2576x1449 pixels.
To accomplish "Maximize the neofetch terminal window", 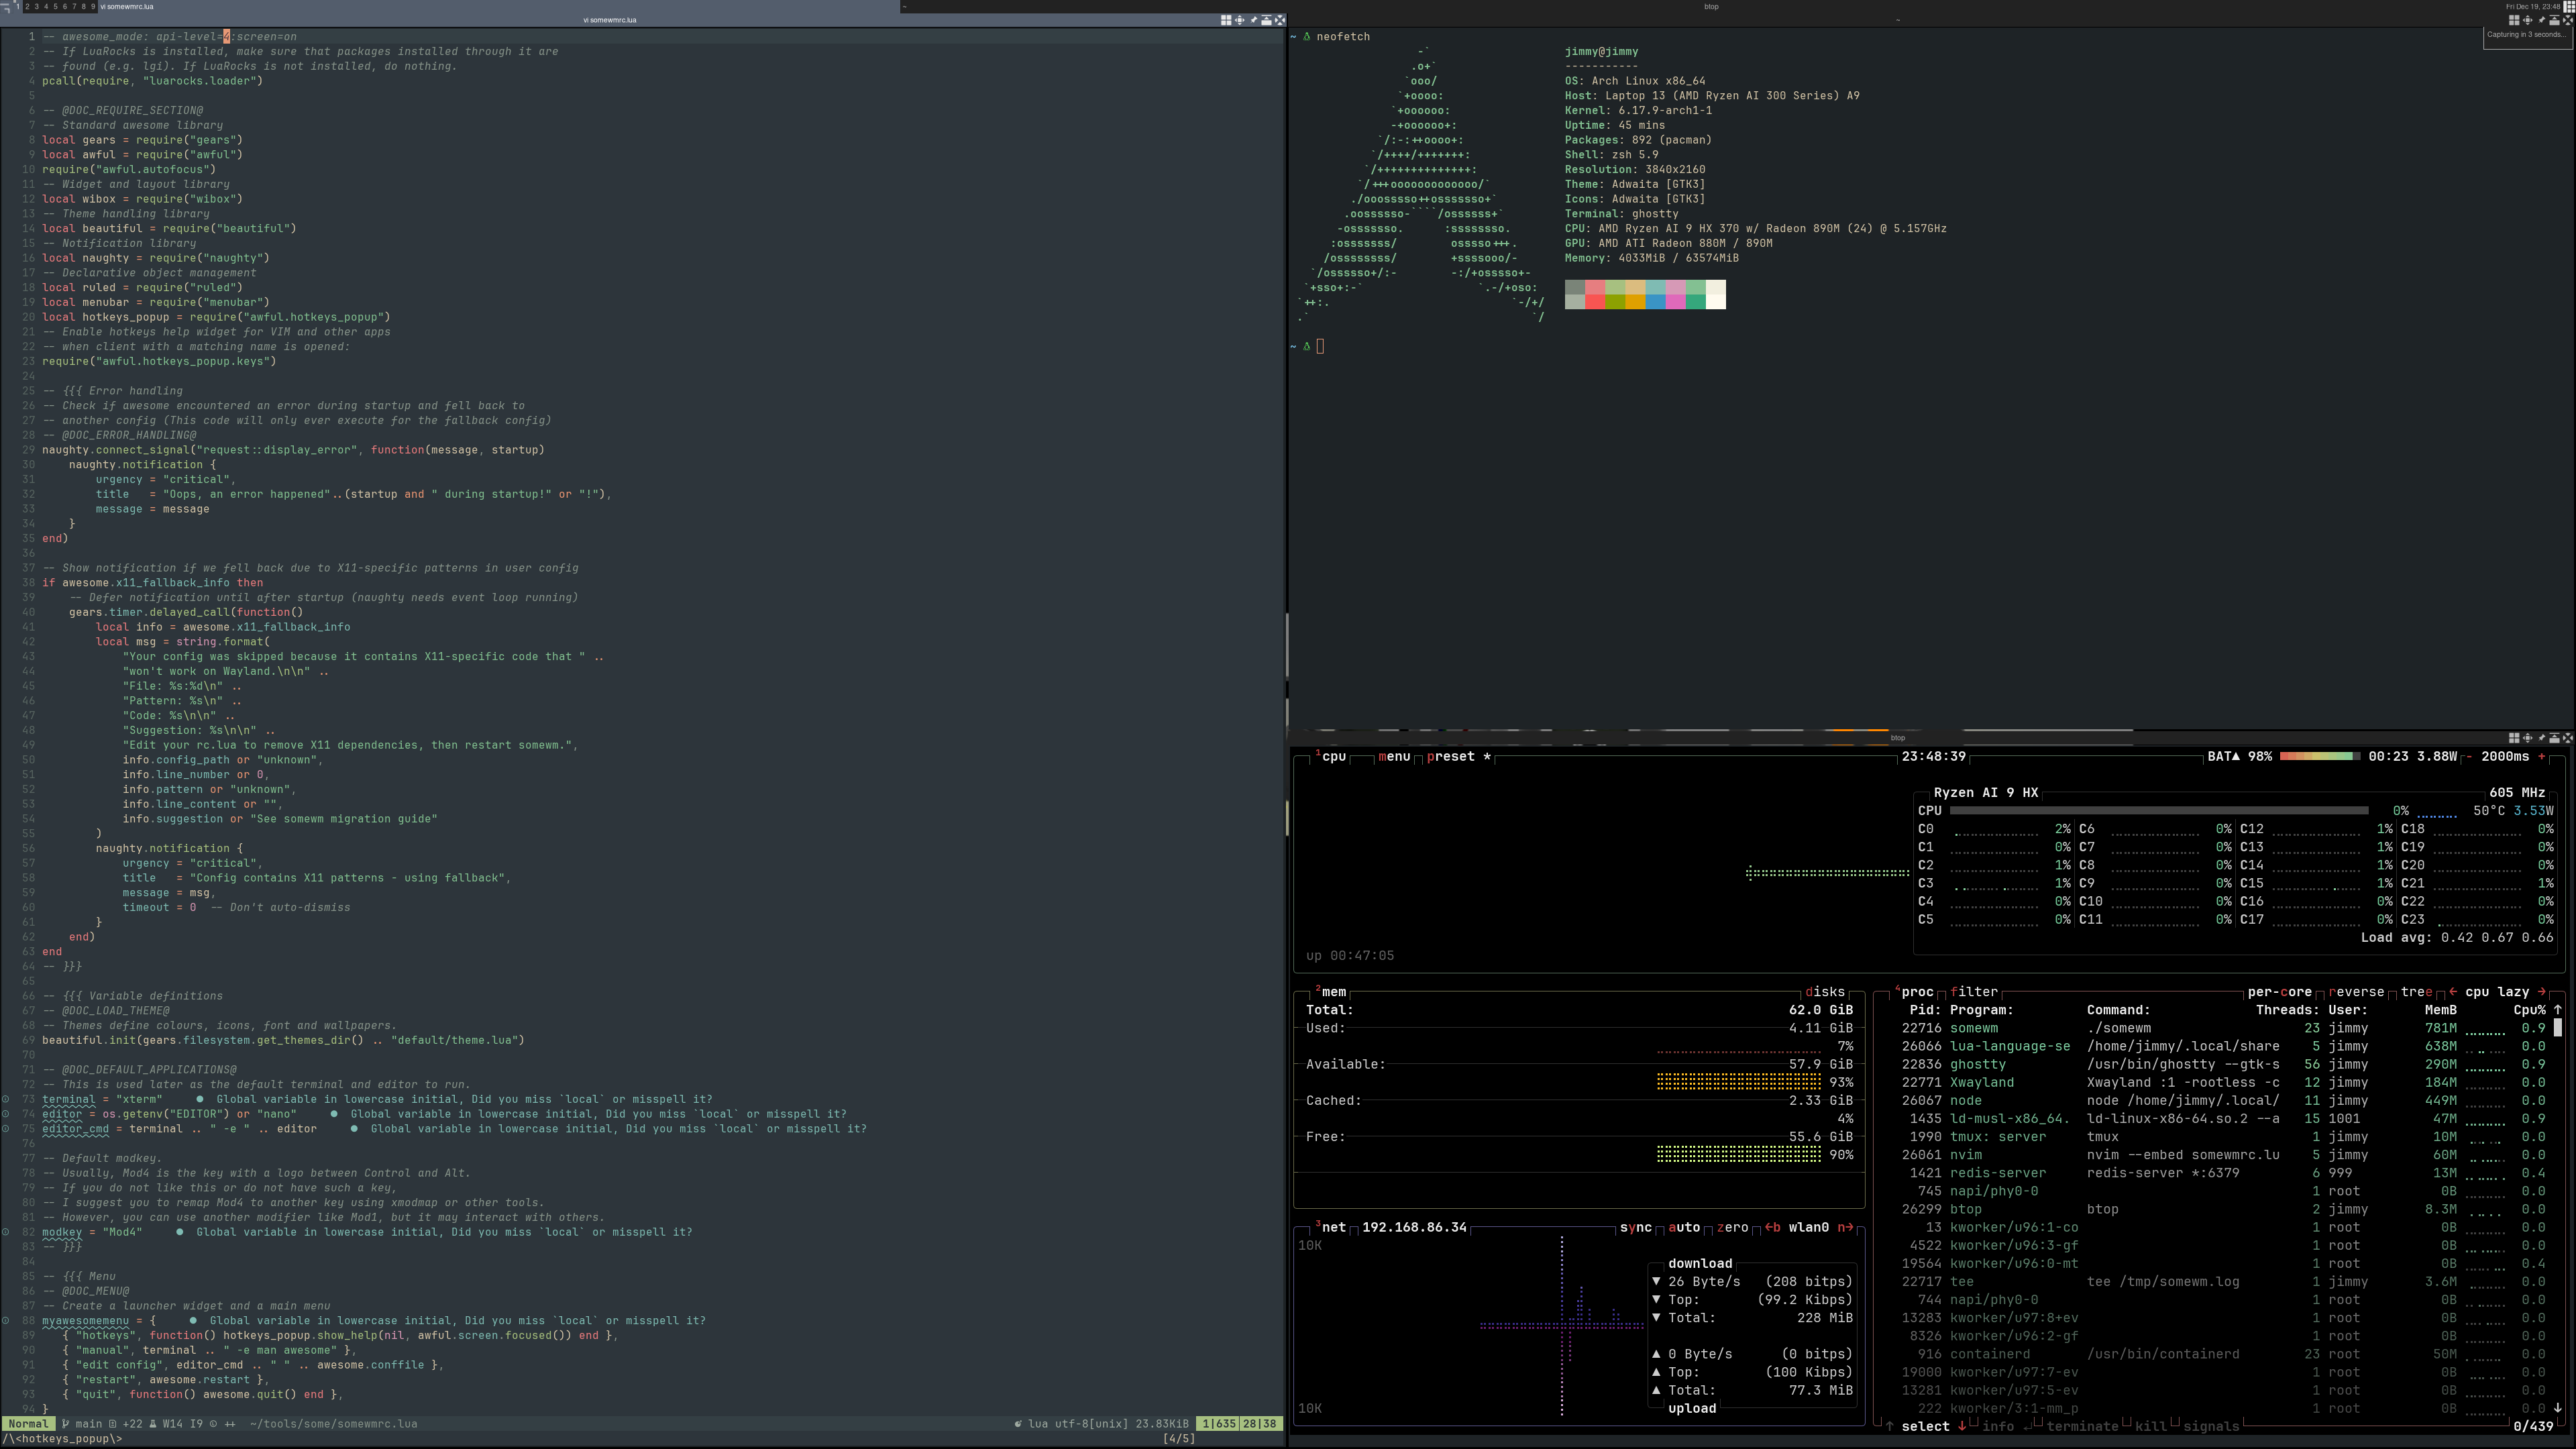I will pyautogui.click(x=2528, y=20).
